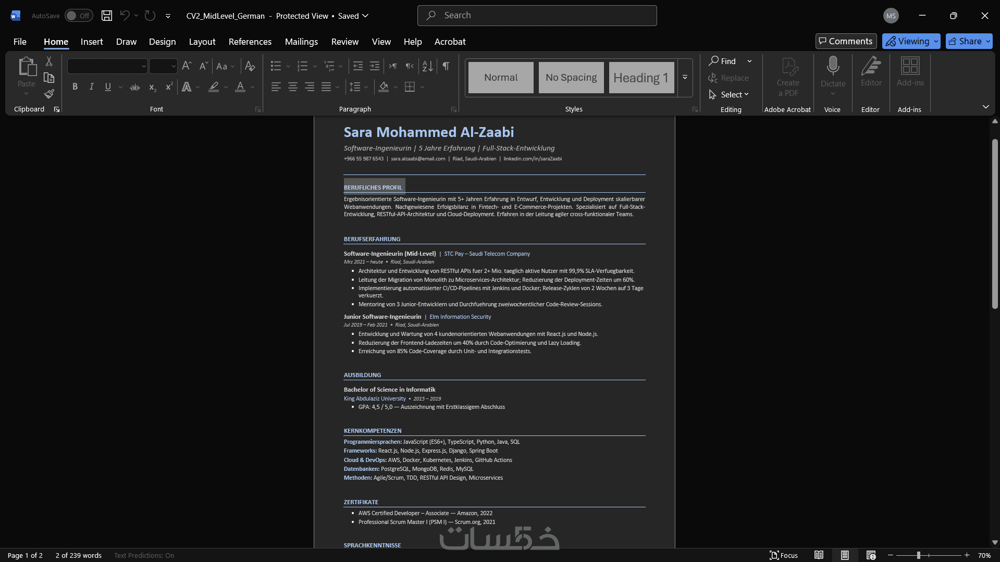Click the Share button
1000x562 pixels.
969,41
